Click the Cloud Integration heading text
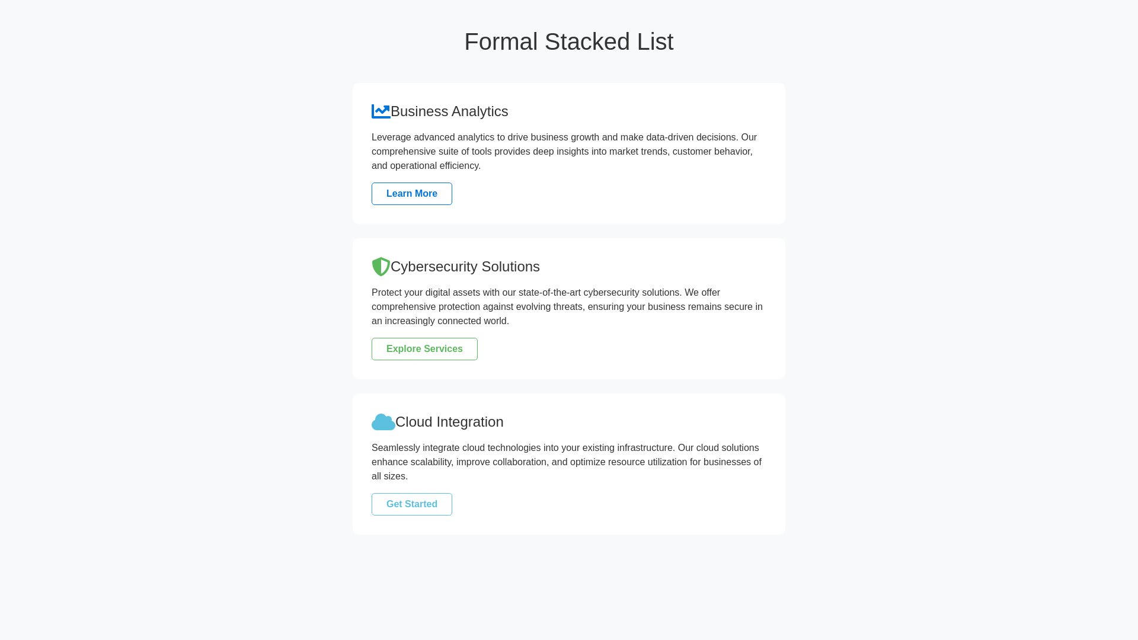 [449, 422]
